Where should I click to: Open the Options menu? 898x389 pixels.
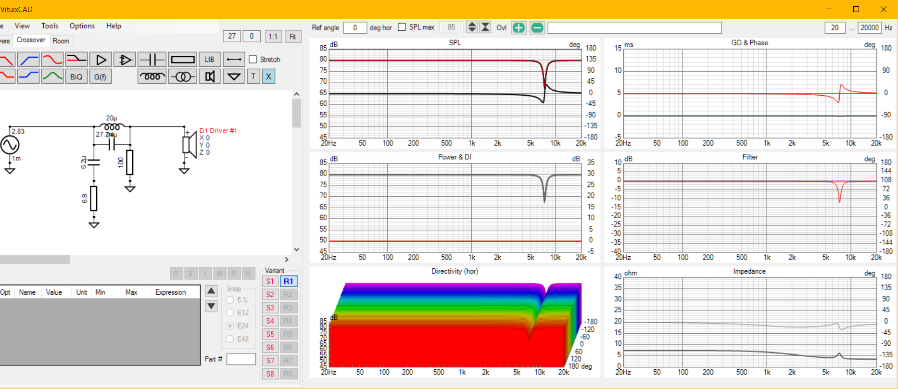coord(82,26)
